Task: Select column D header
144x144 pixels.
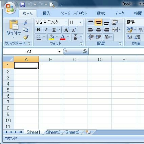Action: pos(99,59)
